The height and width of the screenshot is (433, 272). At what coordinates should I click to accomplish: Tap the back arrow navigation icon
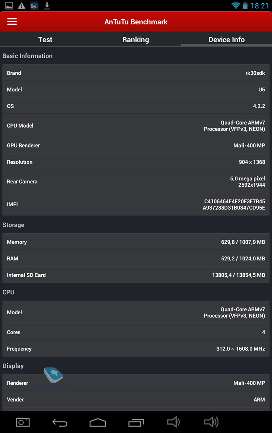(60, 422)
